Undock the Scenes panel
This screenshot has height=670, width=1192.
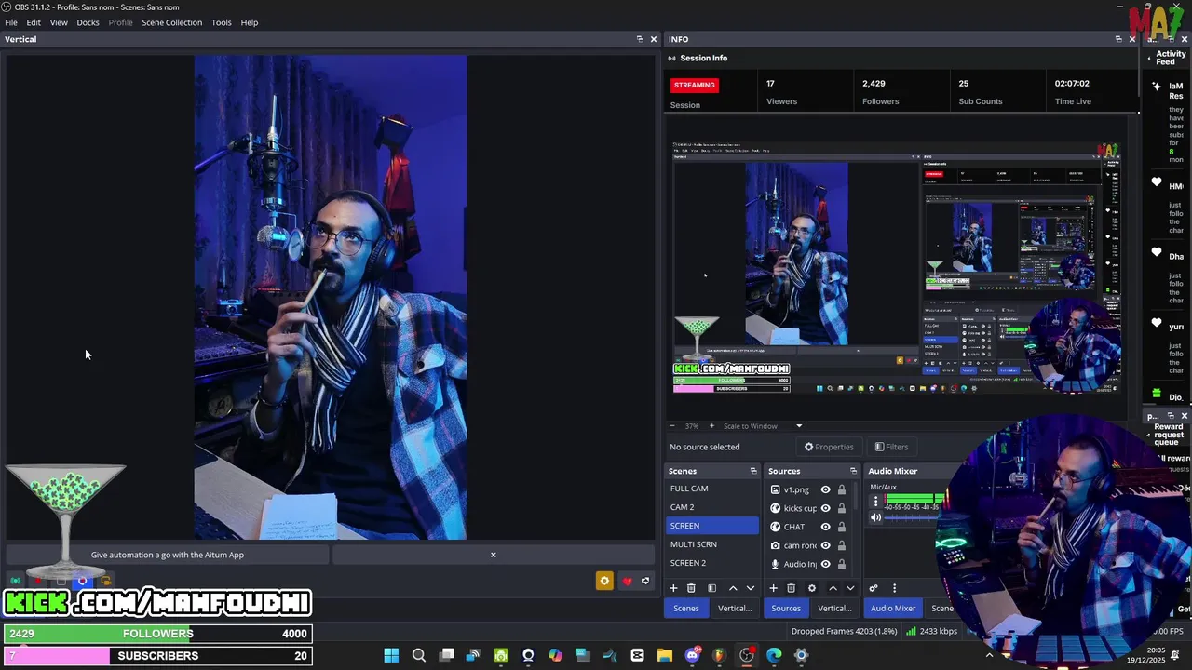pos(753,471)
